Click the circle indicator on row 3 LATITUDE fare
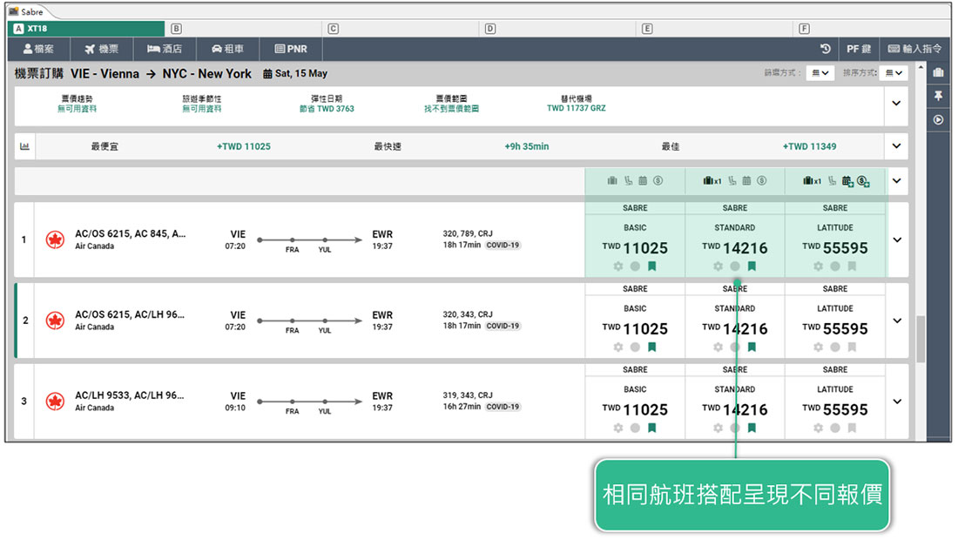The height and width of the screenshot is (540, 958). tap(835, 429)
